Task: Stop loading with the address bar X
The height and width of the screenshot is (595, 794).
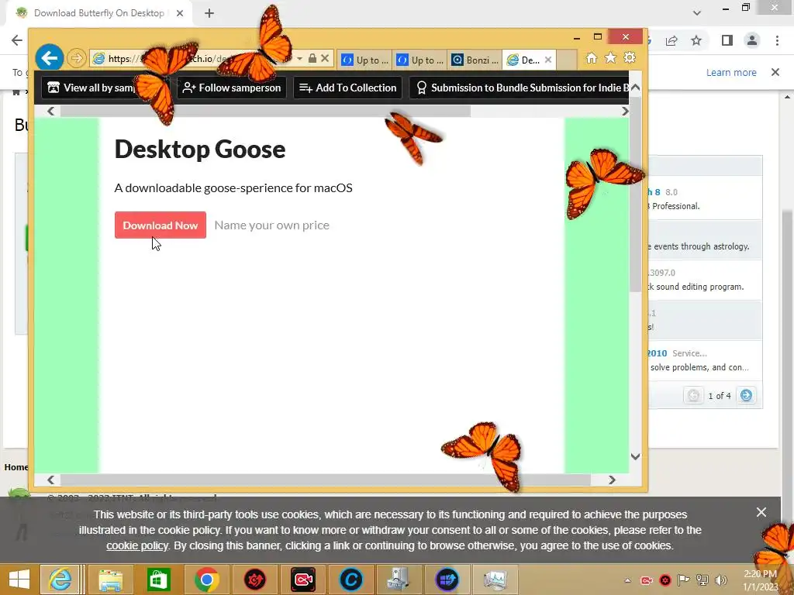Action: [325, 59]
